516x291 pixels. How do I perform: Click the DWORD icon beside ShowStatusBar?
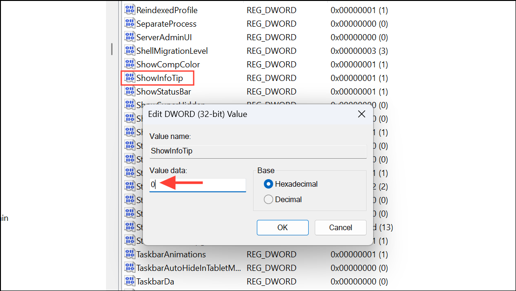pos(129,91)
